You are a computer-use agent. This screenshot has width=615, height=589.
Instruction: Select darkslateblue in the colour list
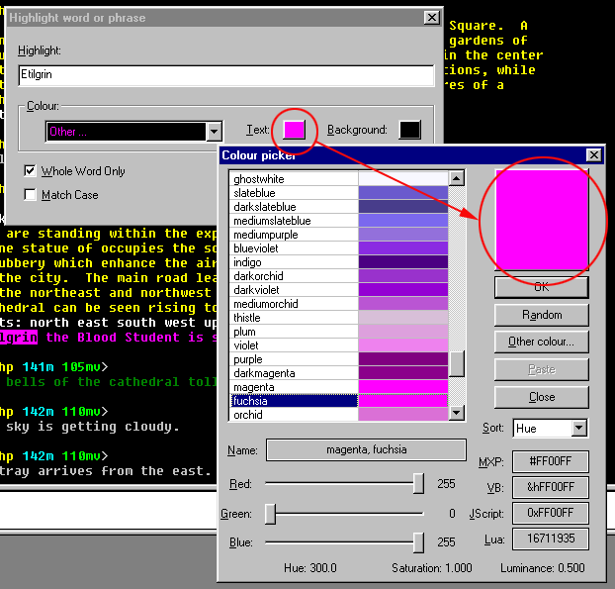[294, 207]
